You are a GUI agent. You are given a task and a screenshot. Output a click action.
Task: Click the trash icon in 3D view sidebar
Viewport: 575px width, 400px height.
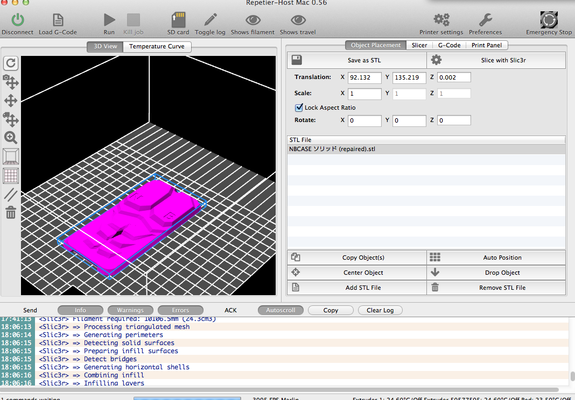coord(11,213)
